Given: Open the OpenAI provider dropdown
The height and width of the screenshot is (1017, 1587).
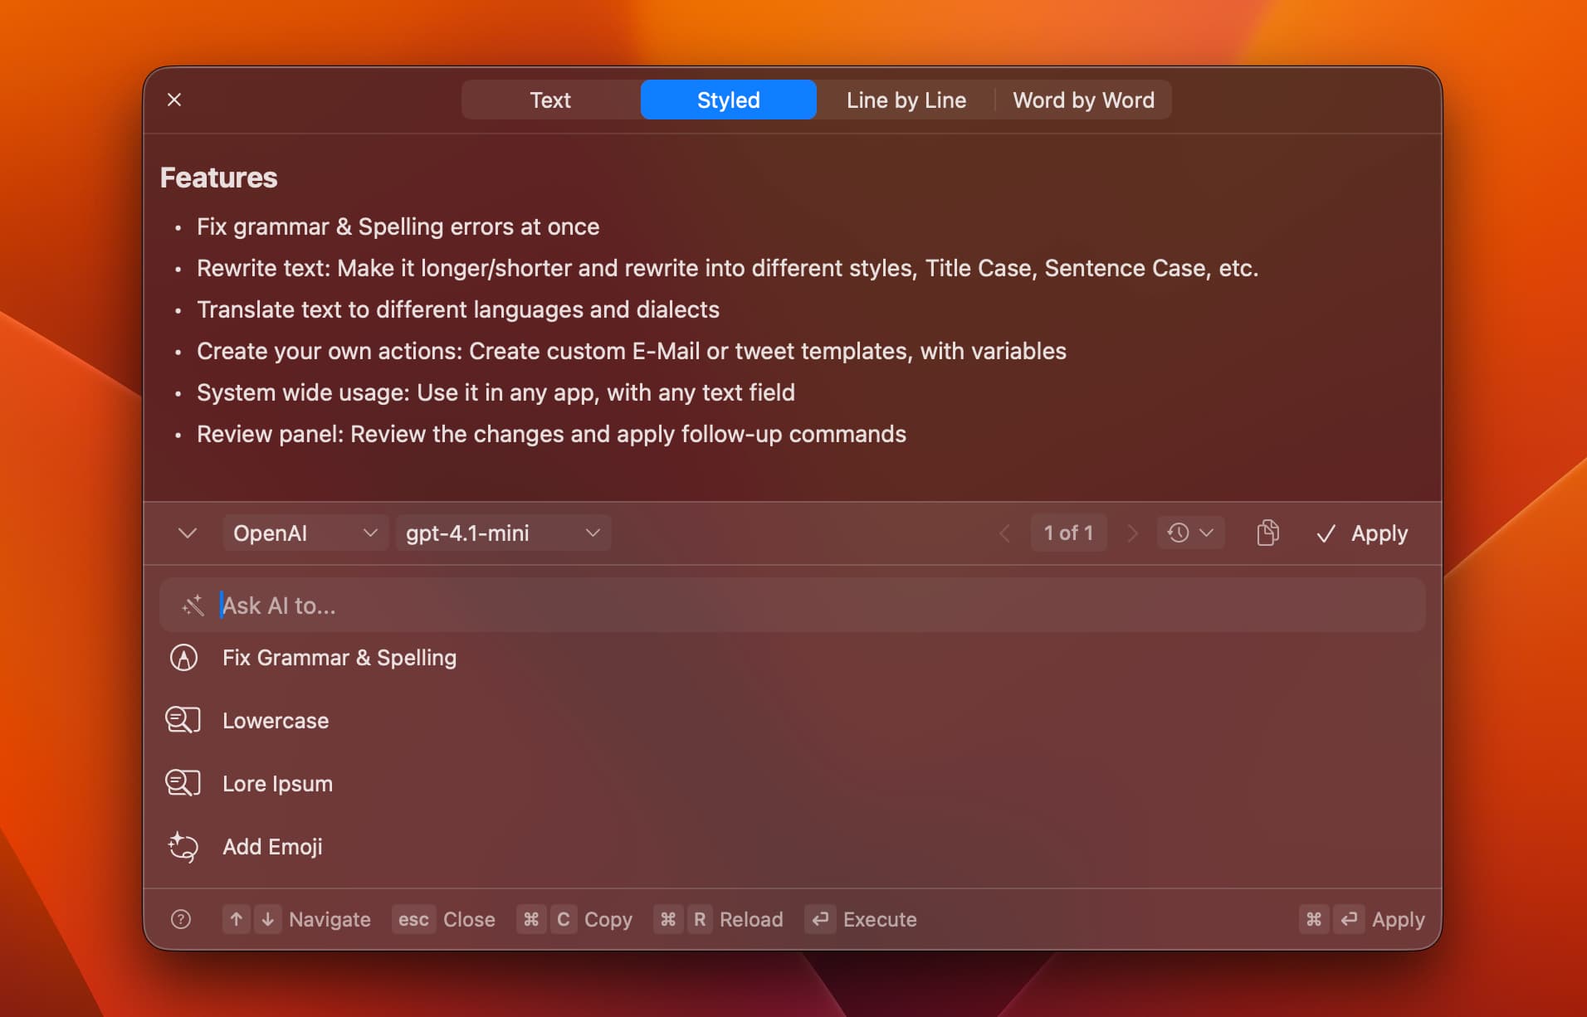Looking at the screenshot, I should 305,533.
